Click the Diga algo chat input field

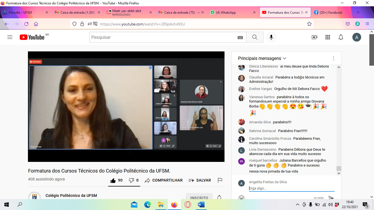(291, 188)
